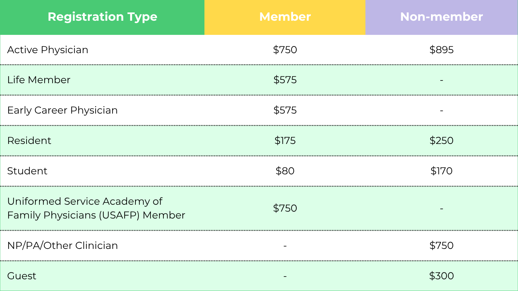Click the Guest $300 non-member price
This screenshot has width=518, height=291.
(441, 276)
